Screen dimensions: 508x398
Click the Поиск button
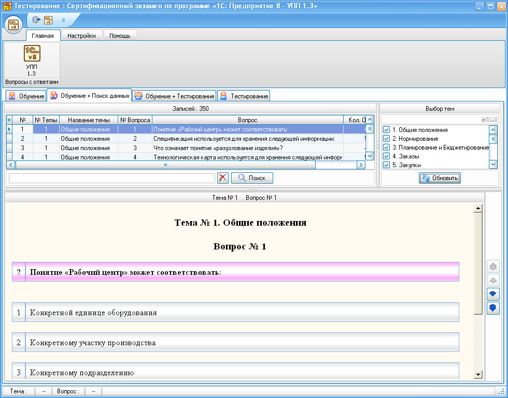coord(252,178)
